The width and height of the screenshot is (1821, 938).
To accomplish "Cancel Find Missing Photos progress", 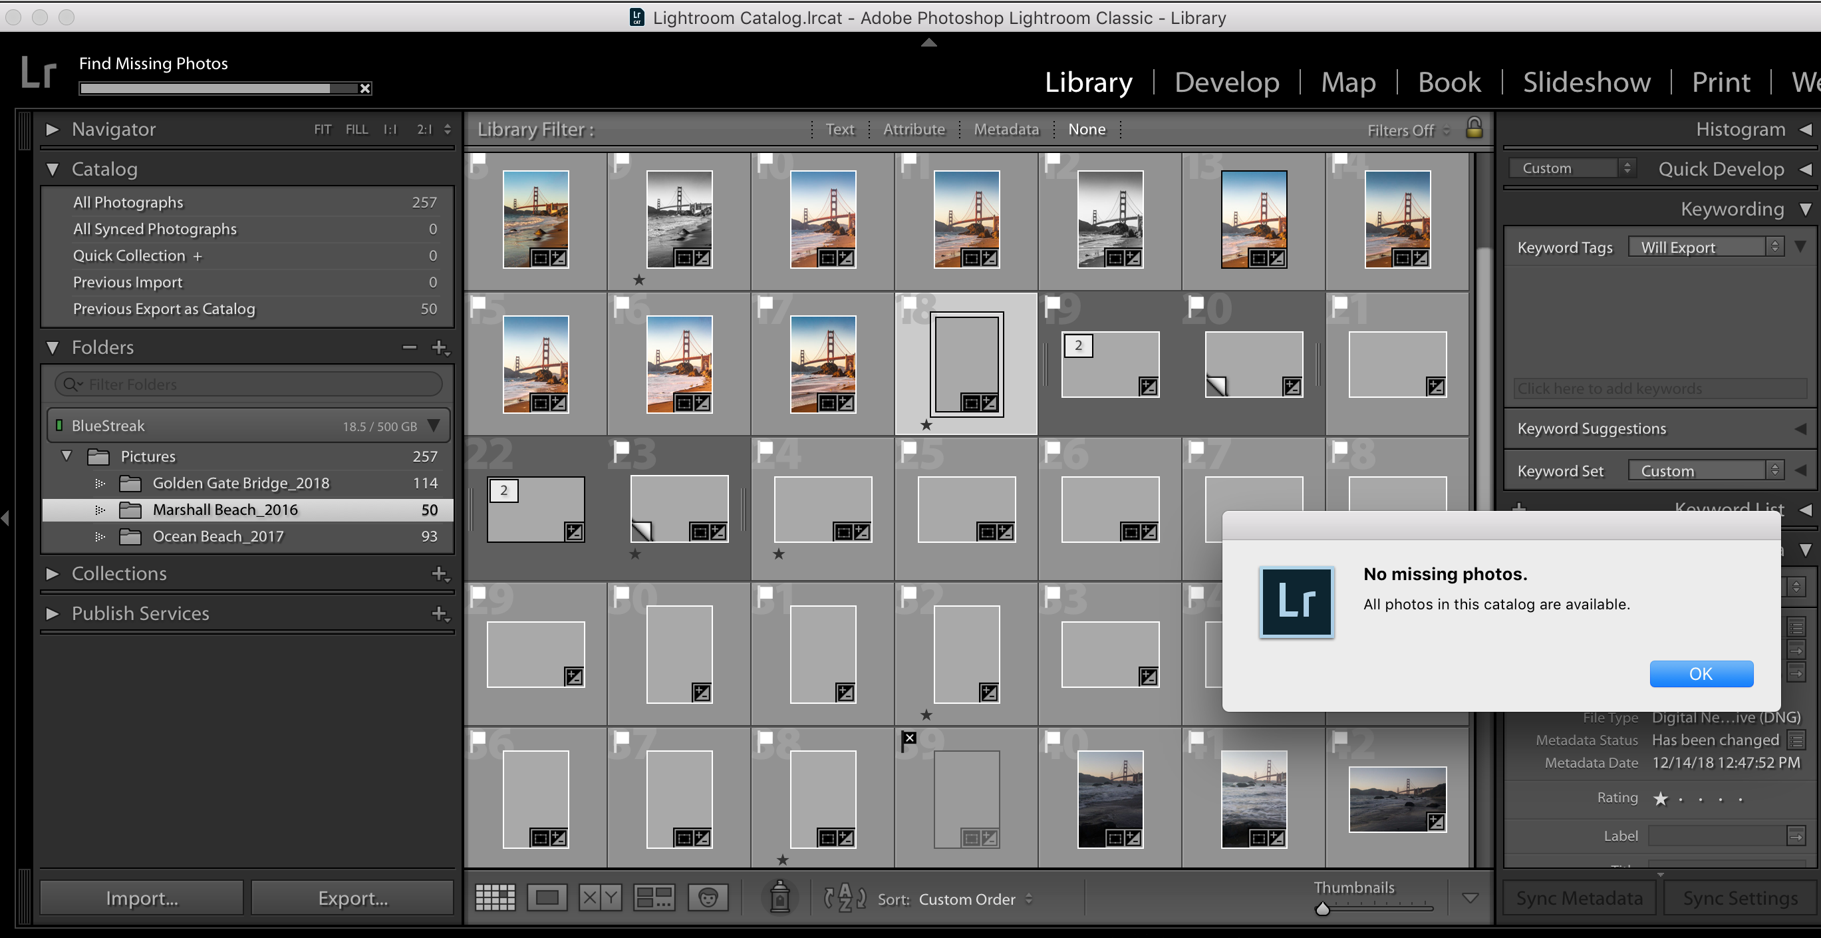I will coord(364,88).
